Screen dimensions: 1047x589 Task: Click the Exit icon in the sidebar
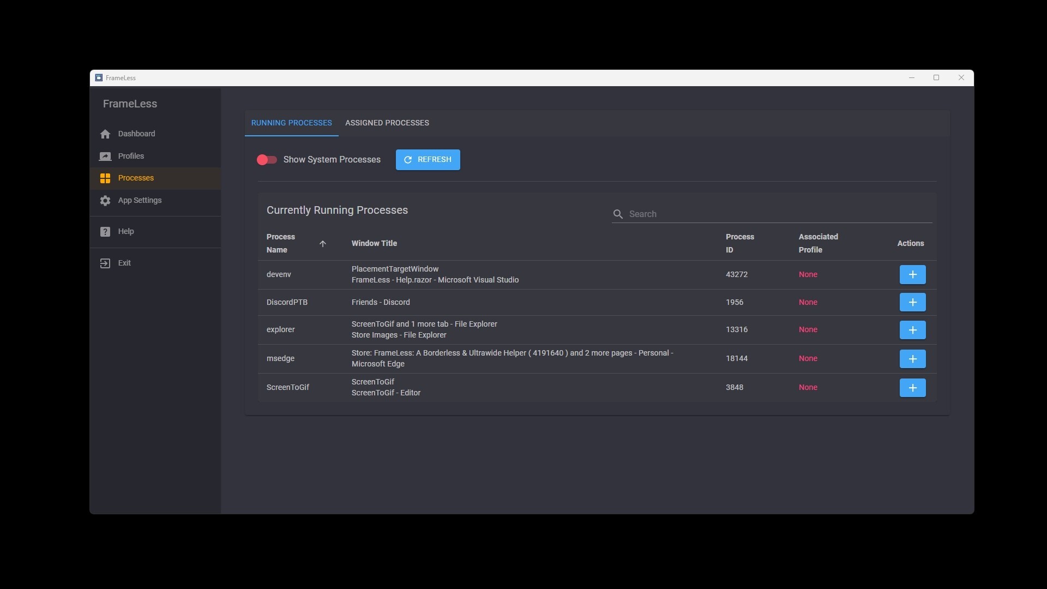coord(105,263)
